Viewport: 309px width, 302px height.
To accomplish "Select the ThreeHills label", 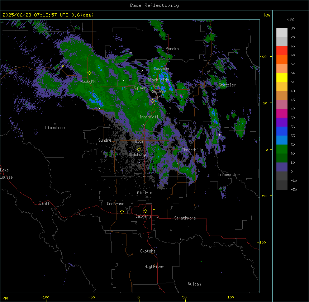I will click(192, 150).
